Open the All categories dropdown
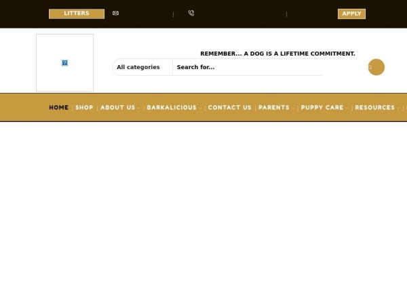 [x=142, y=67]
